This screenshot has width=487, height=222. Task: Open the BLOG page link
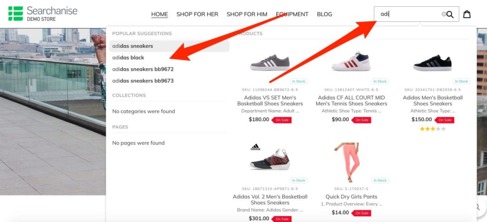[324, 14]
